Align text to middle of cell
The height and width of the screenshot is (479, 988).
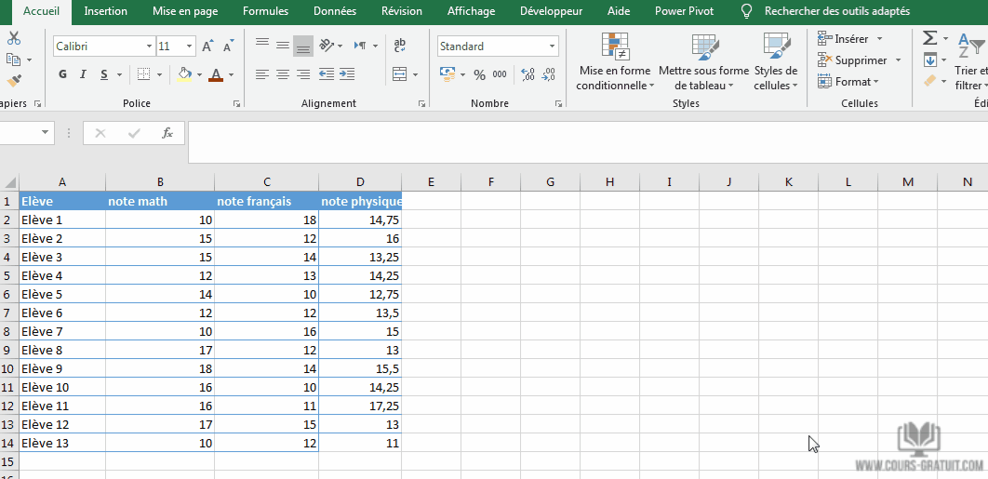pos(283,46)
